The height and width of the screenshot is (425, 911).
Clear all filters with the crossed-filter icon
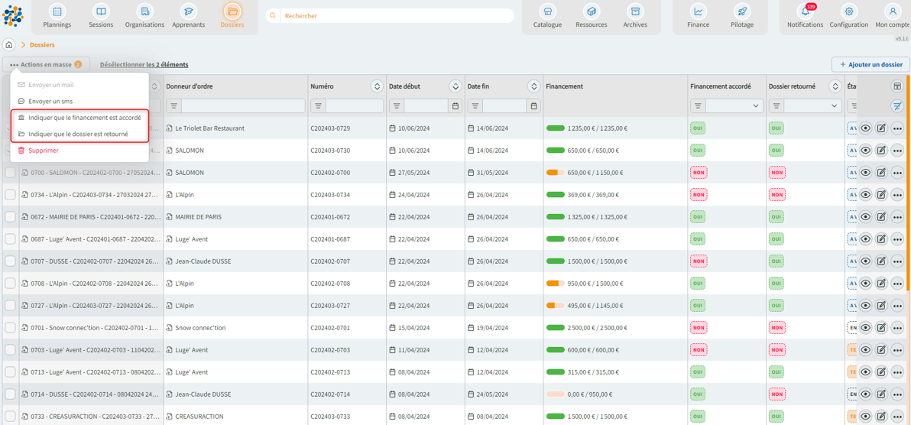898,105
